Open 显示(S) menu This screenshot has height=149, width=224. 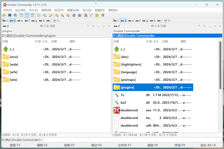(87, 10)
